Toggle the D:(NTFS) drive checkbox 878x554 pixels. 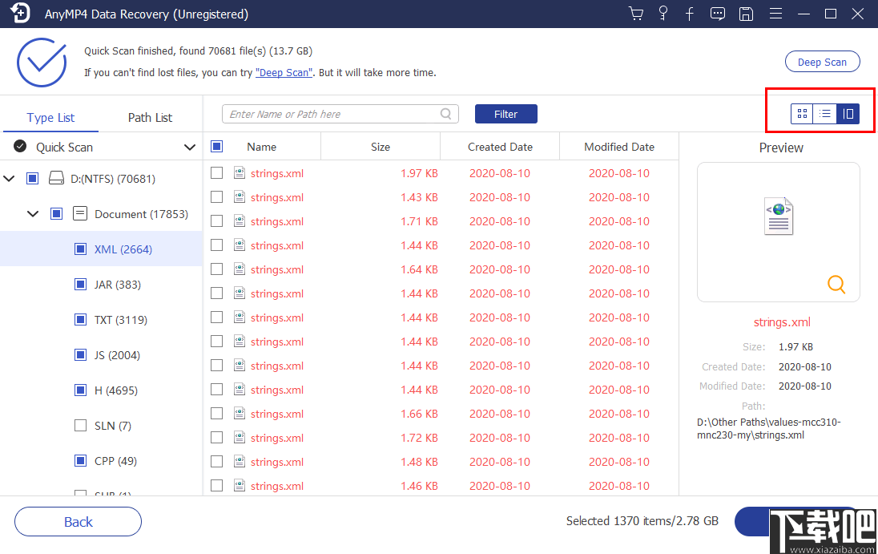(x=33, y=178)
